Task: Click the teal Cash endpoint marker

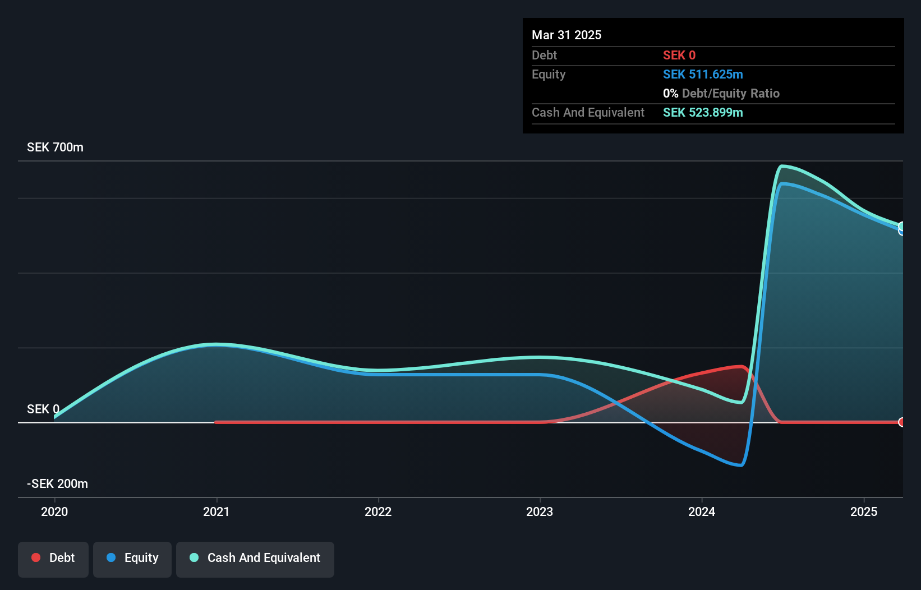Action: (x=902, y=226)
